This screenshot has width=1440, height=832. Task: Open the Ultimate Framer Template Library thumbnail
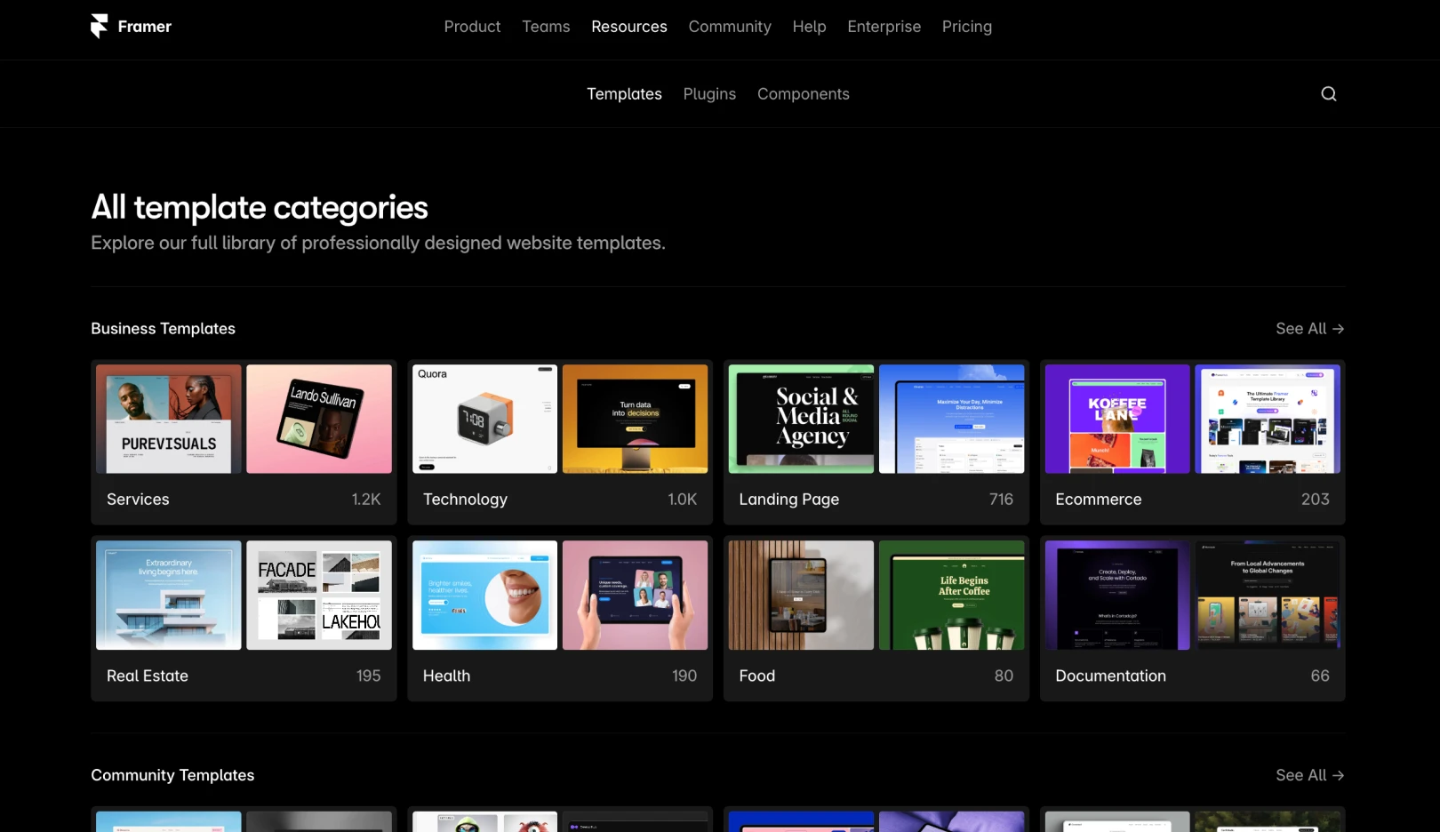click(x=1268, y=419)
